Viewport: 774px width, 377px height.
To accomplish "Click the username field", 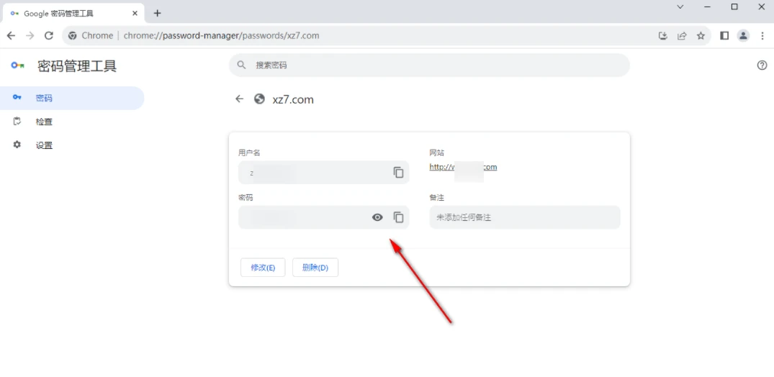I will pos(323,172).
